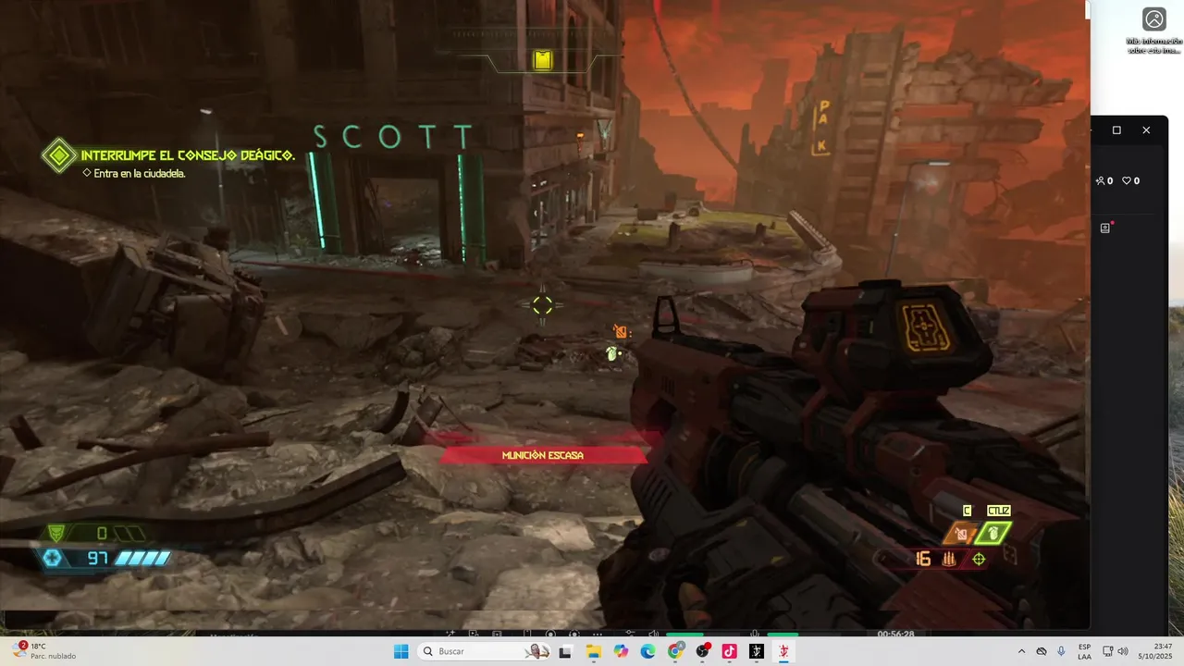Click the 'Entra en la ciudadela' objective text

pos(140,173)
